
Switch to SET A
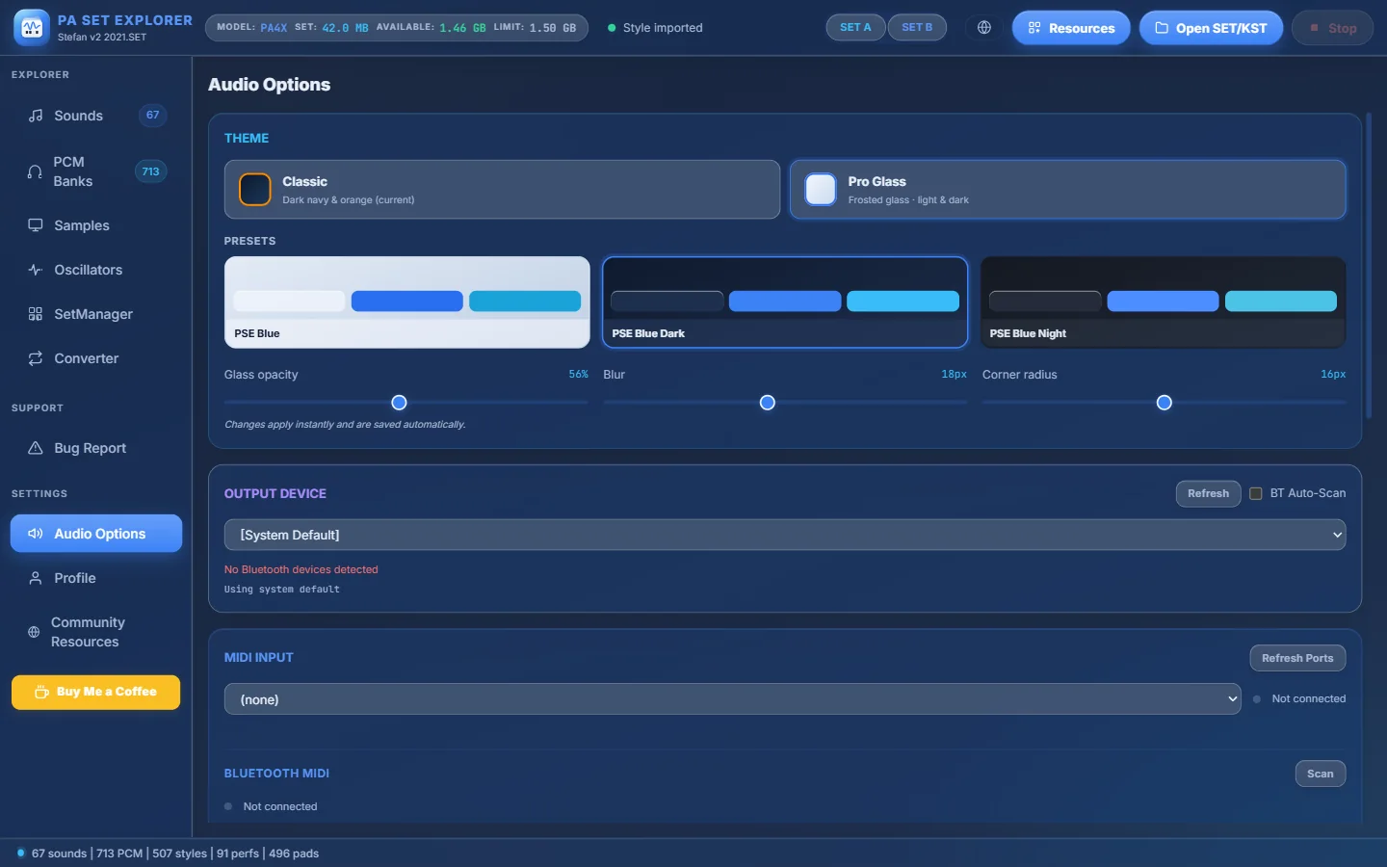pos(855,28)
